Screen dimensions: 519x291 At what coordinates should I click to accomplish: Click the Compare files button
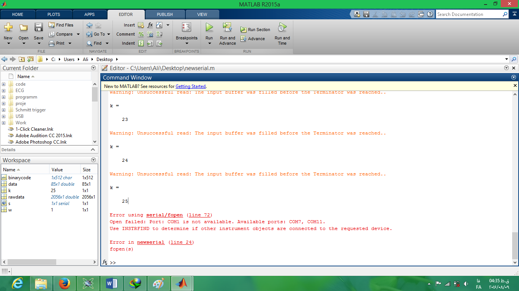click(x=61, y=34)
